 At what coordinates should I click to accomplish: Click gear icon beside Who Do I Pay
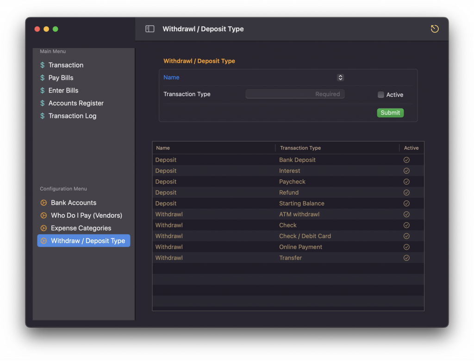(44, 215)
